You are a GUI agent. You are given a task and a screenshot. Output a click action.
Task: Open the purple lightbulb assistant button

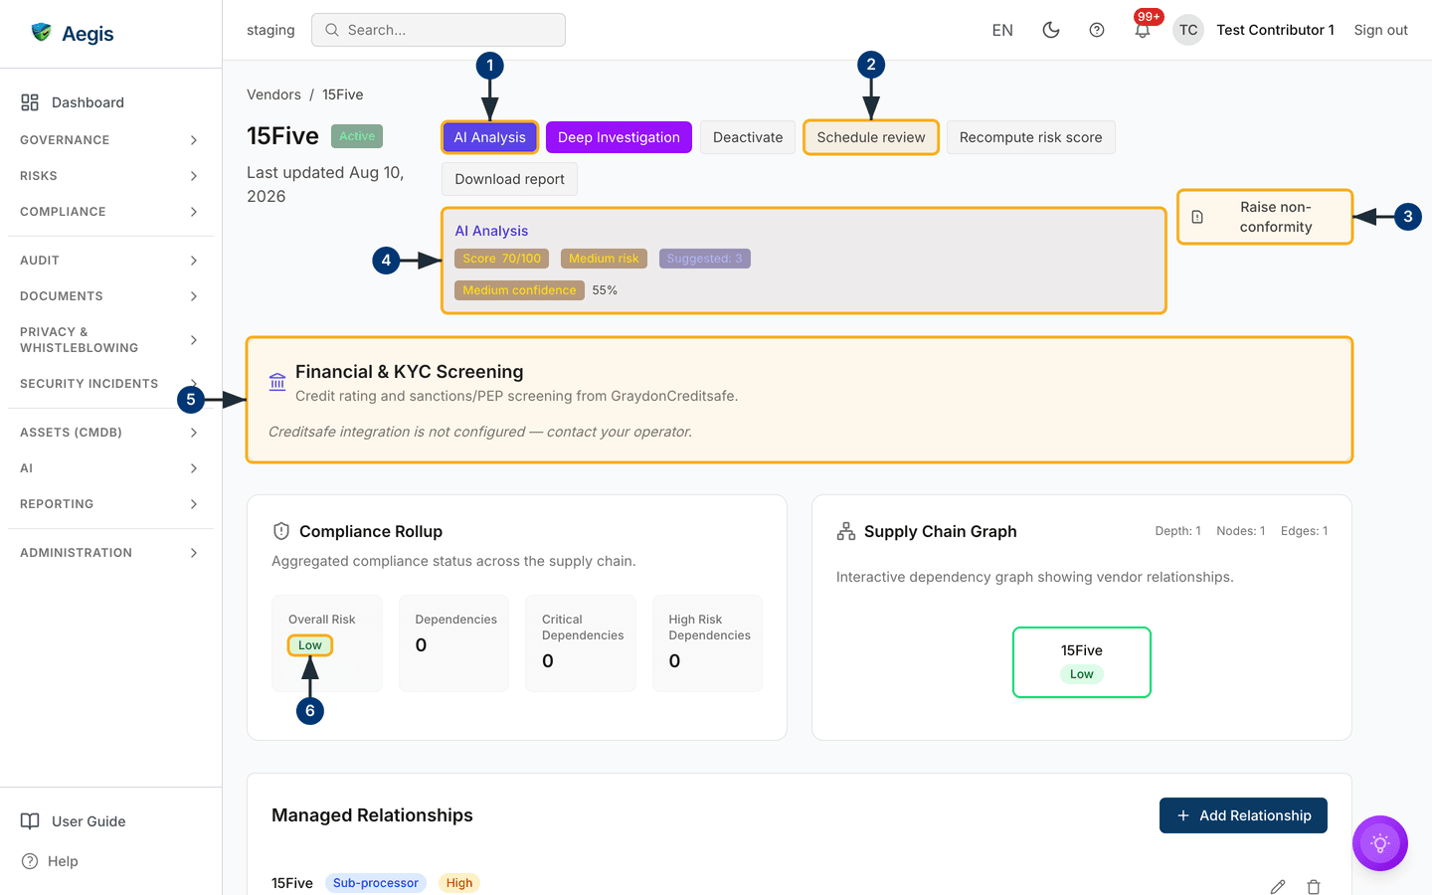(1380, 843)
